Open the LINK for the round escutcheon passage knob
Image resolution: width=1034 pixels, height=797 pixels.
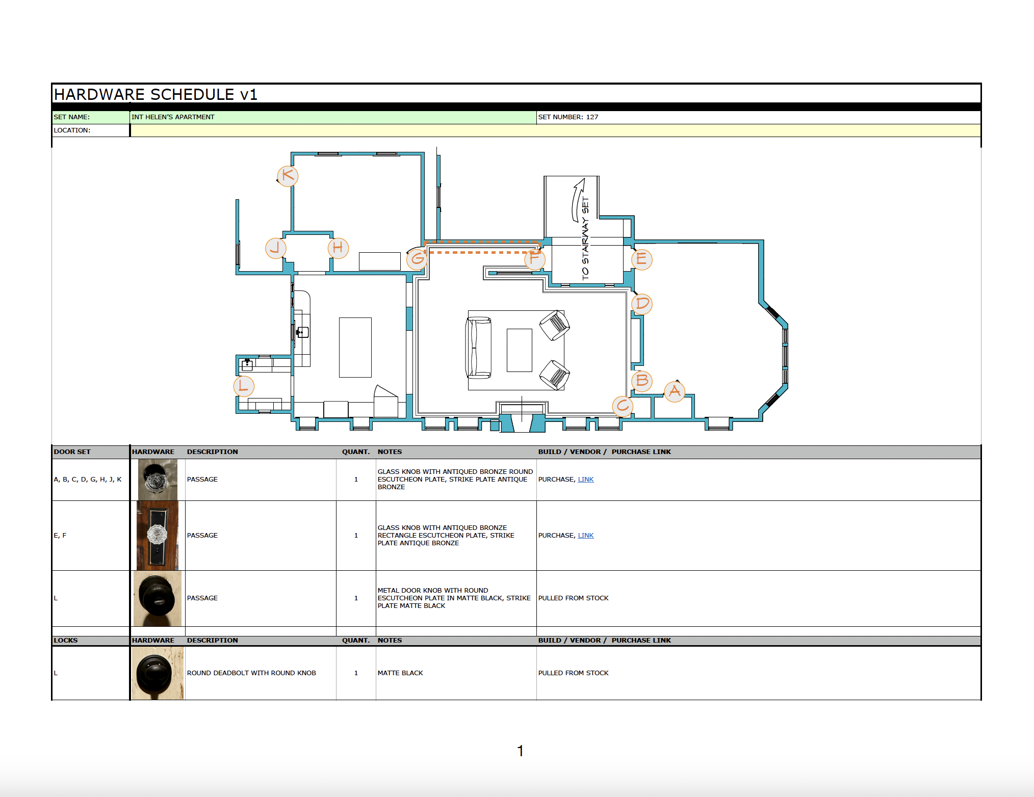click(586, 479)
